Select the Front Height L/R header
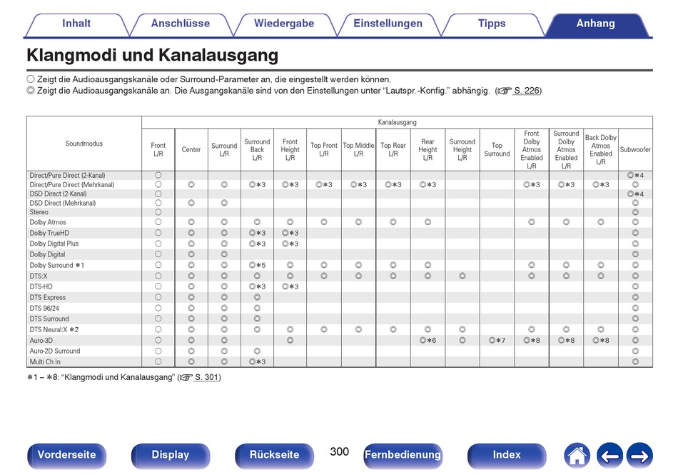 click(290, 150)
